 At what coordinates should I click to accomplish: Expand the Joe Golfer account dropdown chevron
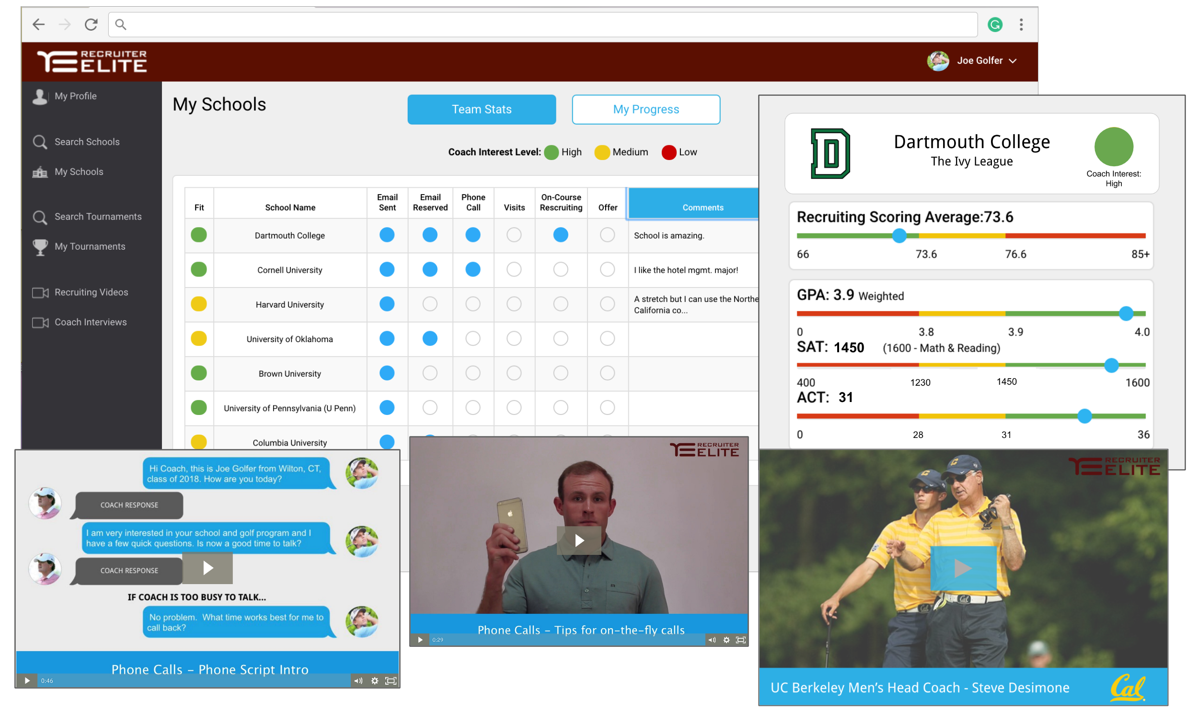(1013, 61)
